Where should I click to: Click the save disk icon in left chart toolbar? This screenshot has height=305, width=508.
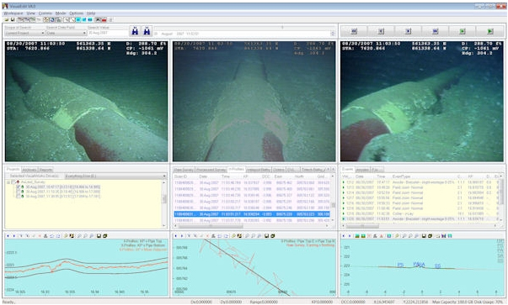pos(99,236)
